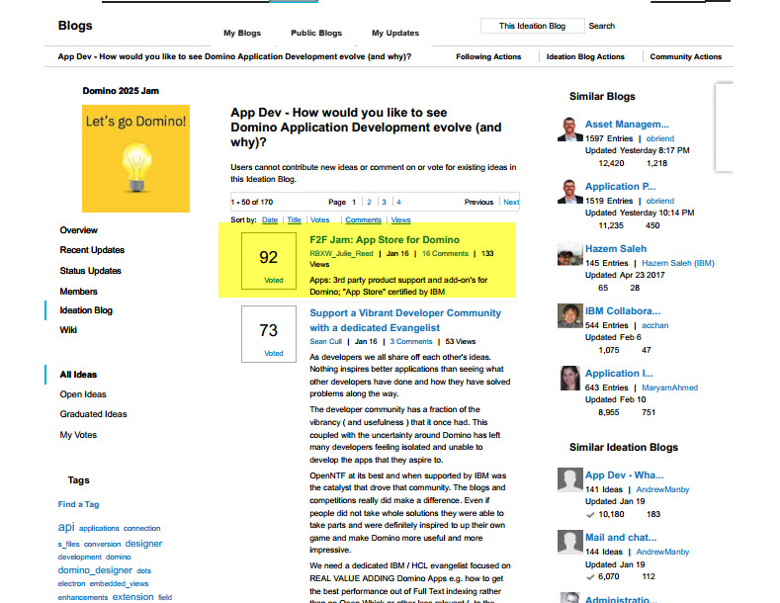
Task: Open AndrewManby profile under Mail and chat
Action: tap(662, 552)
